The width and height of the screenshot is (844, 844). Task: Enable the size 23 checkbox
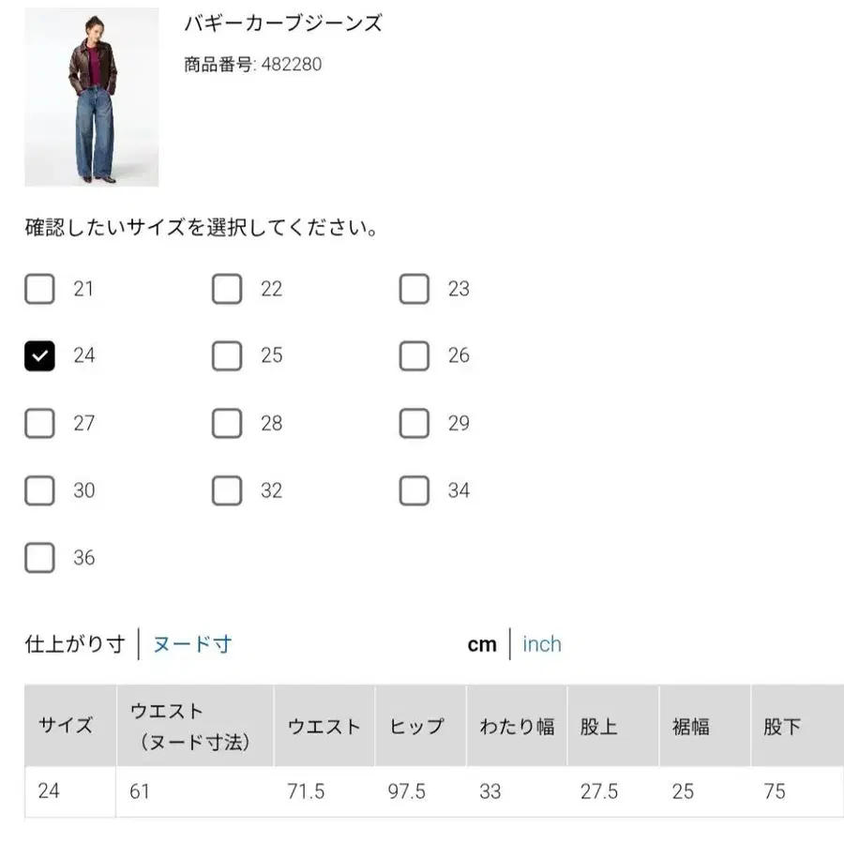tap(414, 289)
